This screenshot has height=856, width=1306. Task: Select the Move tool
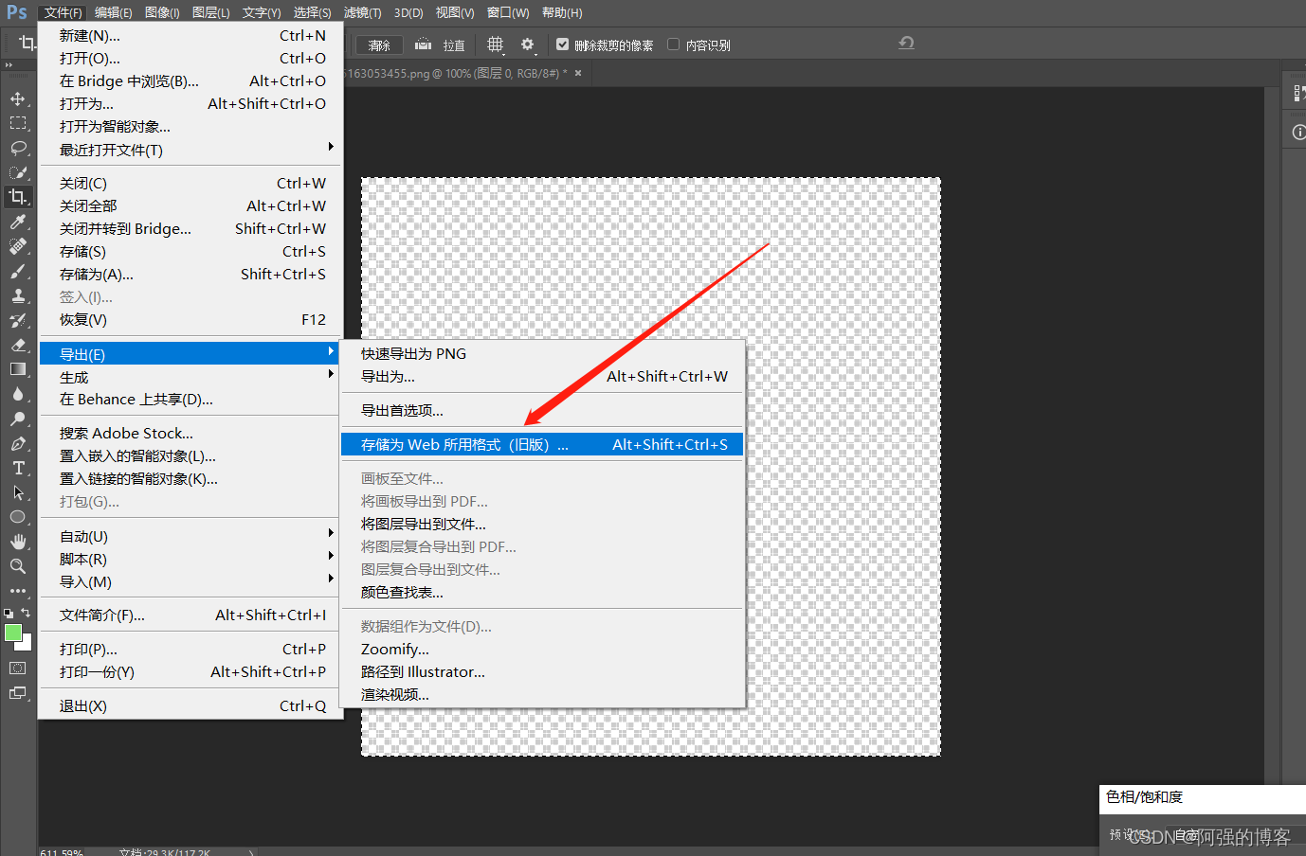click(18, 98)
